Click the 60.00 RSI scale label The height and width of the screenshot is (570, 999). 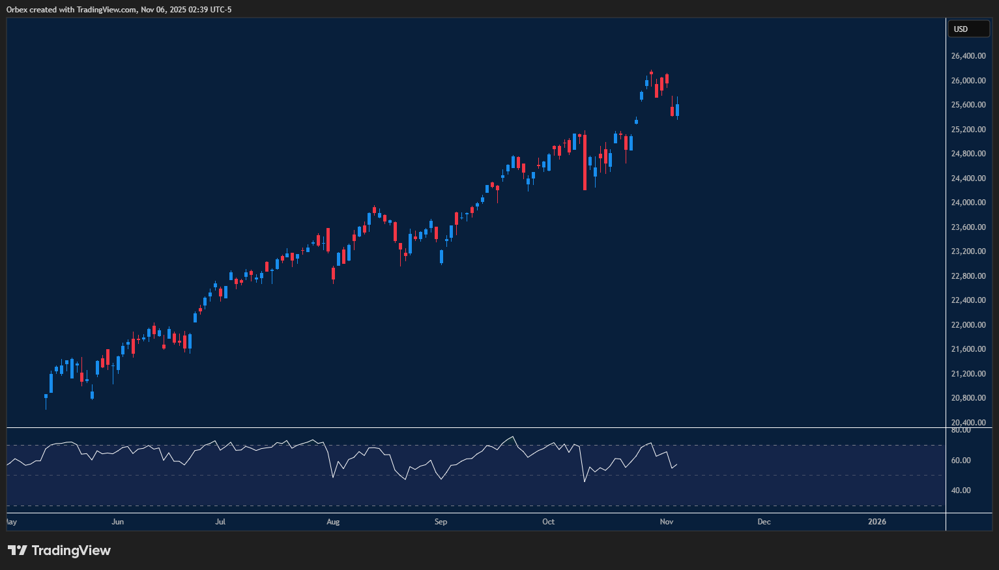(961, 461)
